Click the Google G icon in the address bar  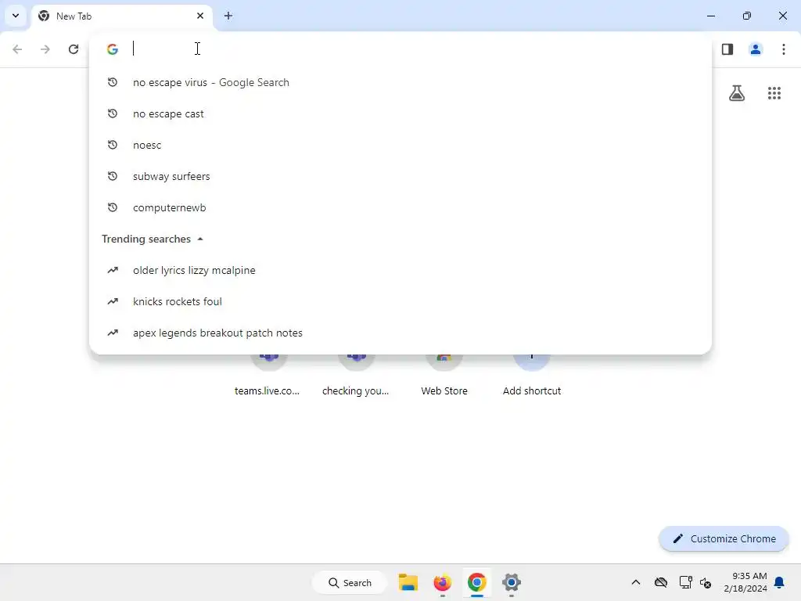click(113, 49)
